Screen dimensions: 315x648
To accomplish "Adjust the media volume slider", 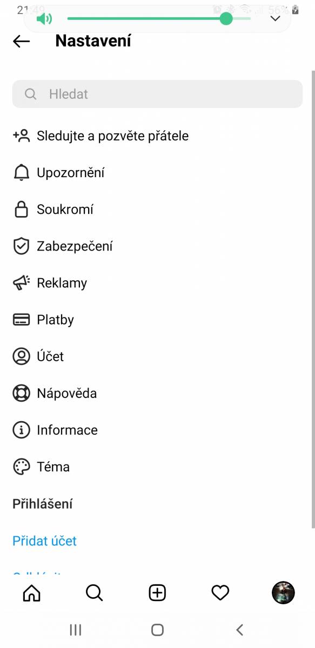I will (x=159, y=19).
